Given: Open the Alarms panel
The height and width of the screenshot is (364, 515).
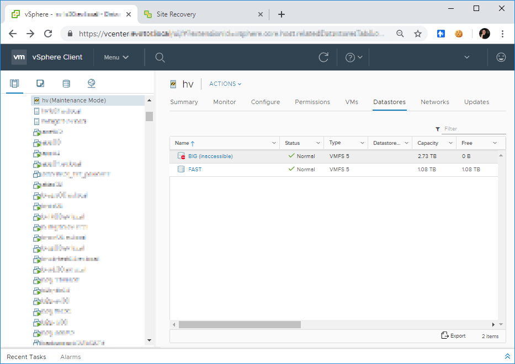Looking at the screenshot, I should tap(71, 357).
